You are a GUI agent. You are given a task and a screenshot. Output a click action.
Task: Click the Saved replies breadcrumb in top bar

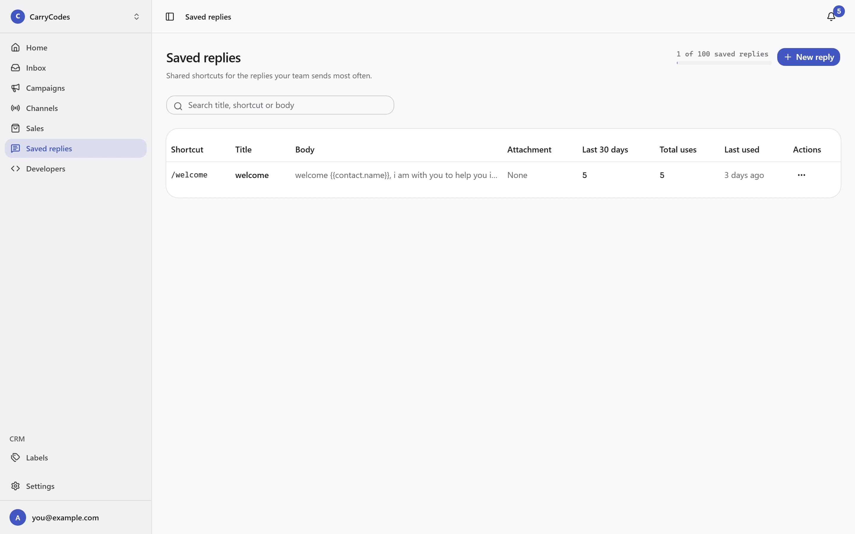click(x=208, y=17)
